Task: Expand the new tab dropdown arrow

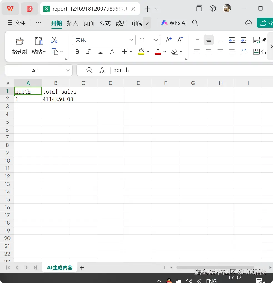Action: point(156,9)
